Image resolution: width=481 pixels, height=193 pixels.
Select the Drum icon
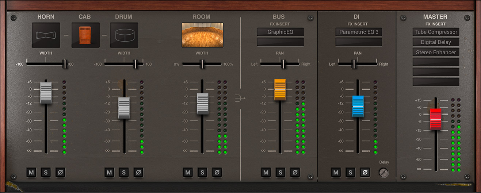tap(124, 35)
